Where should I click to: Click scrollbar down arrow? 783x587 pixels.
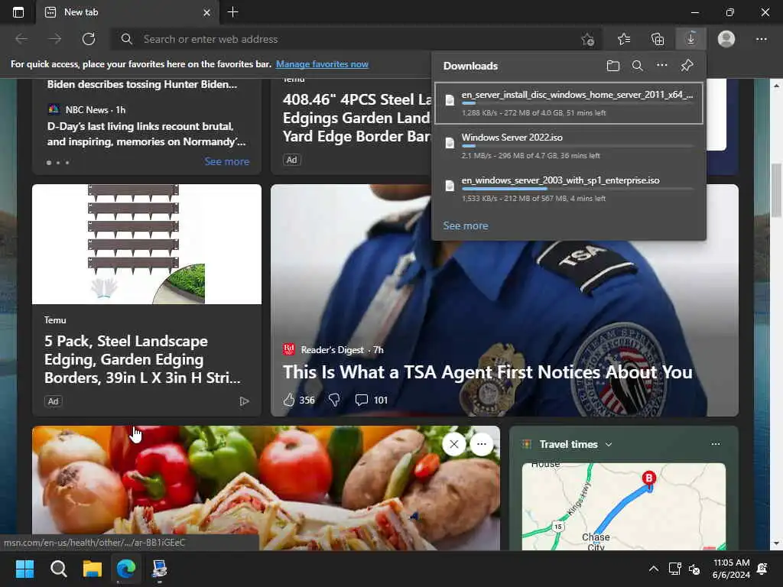pyautogui.click(x=777, y=543)
